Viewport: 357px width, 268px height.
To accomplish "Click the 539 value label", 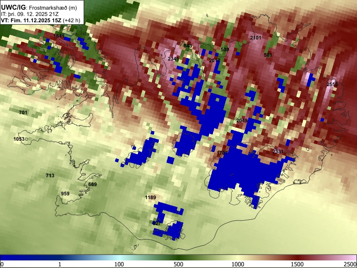I will pos(225,50).
